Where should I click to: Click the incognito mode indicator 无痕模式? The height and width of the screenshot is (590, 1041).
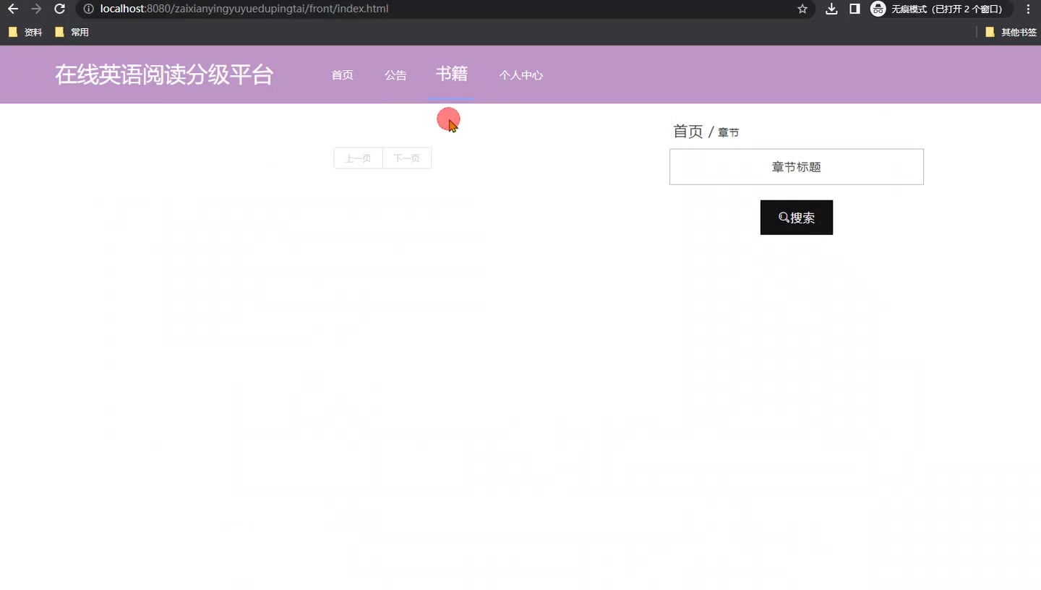click(x=941, y=9)
